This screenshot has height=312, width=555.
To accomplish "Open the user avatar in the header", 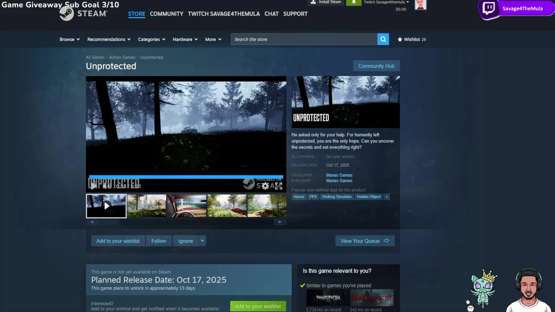I will pos(421,4).
